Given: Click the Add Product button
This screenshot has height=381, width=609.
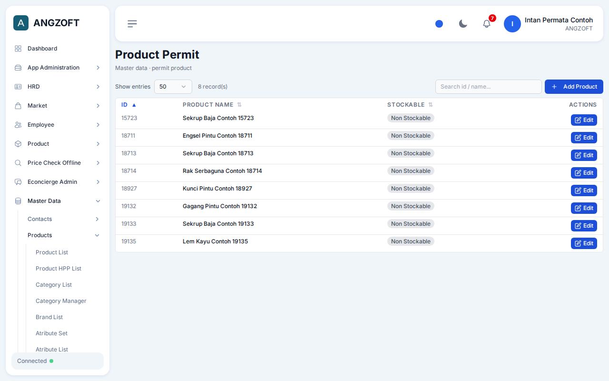Looking at the screenshot, I should point(574,87).
